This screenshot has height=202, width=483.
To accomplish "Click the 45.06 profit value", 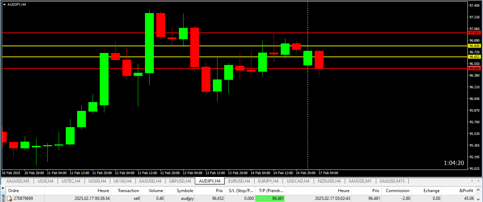I will (468, 199).
